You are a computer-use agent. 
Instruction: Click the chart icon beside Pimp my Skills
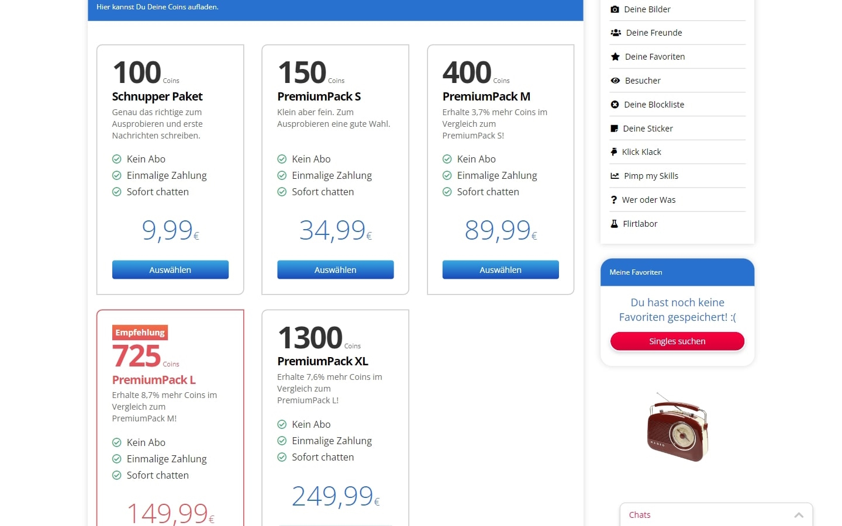[615, 175]
